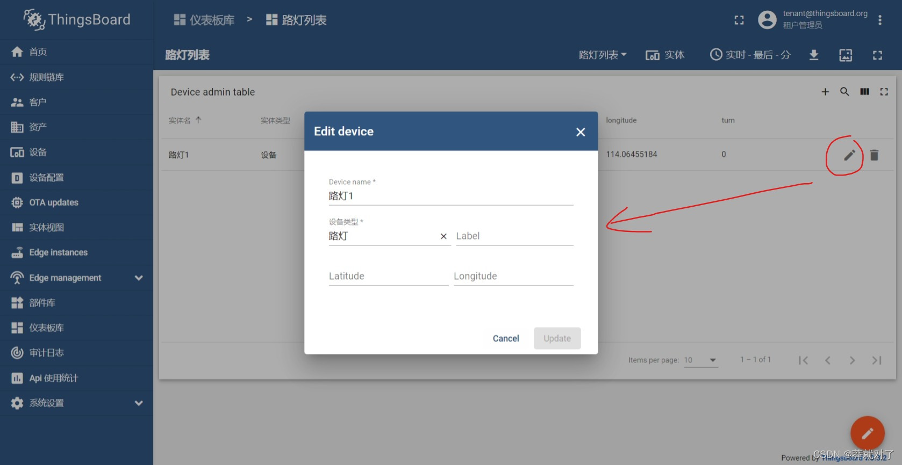This screenshot has height=465, width=902.
Task: Open the table search magnifier icon
Action: 844,92
